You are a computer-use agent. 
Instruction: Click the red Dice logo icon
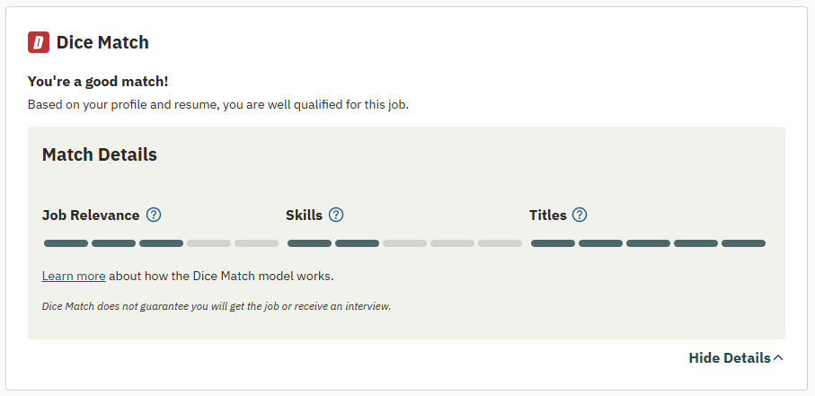point(39,42)
